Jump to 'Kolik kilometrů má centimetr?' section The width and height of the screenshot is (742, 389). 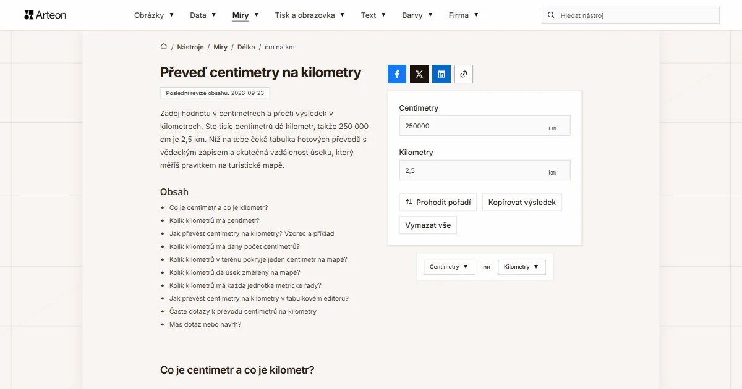click(x=215, y=220)
